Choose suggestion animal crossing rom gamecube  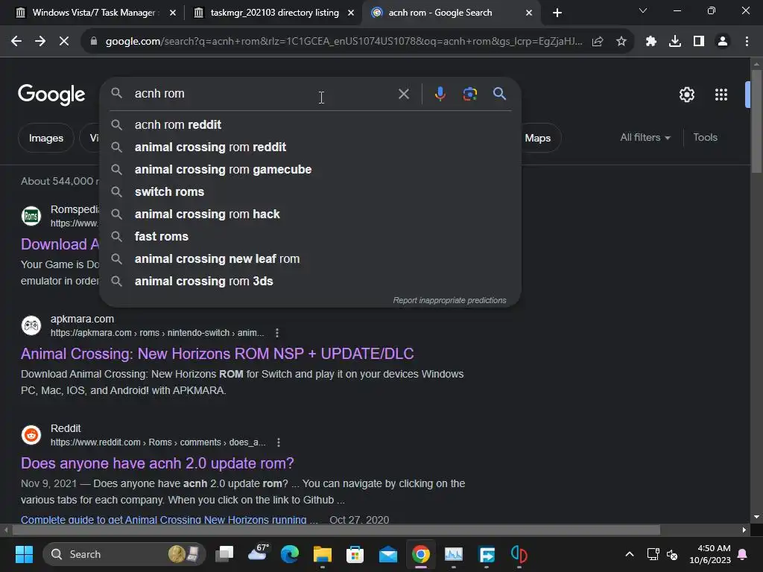pos(311,170)
